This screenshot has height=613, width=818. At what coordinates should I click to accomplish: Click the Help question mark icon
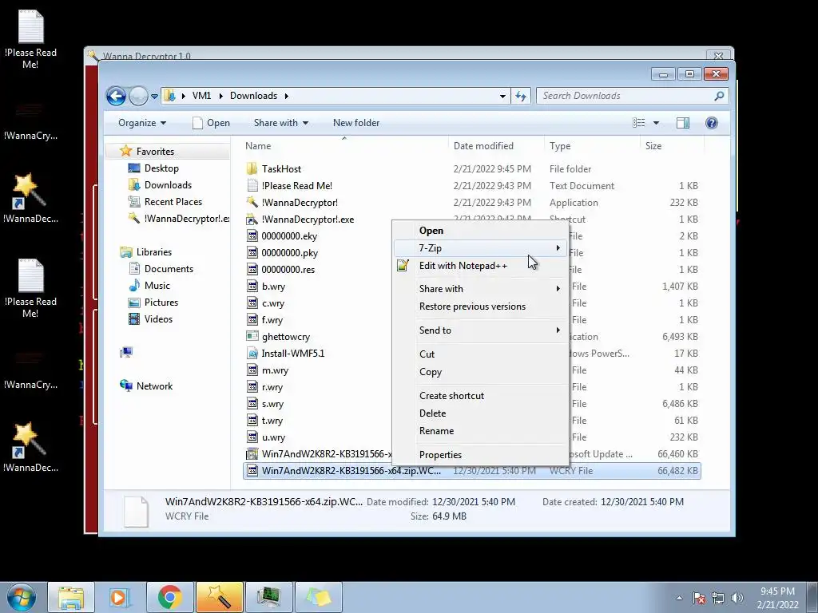[712, 123]
